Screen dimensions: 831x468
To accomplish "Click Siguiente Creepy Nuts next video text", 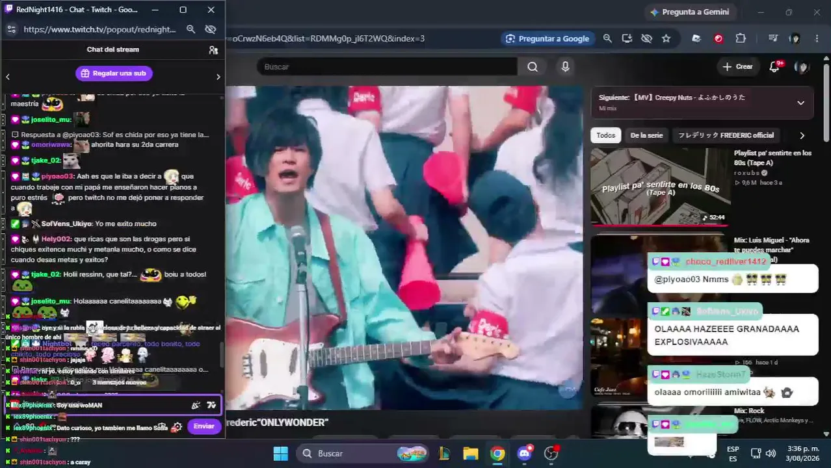I will (672, 97).
